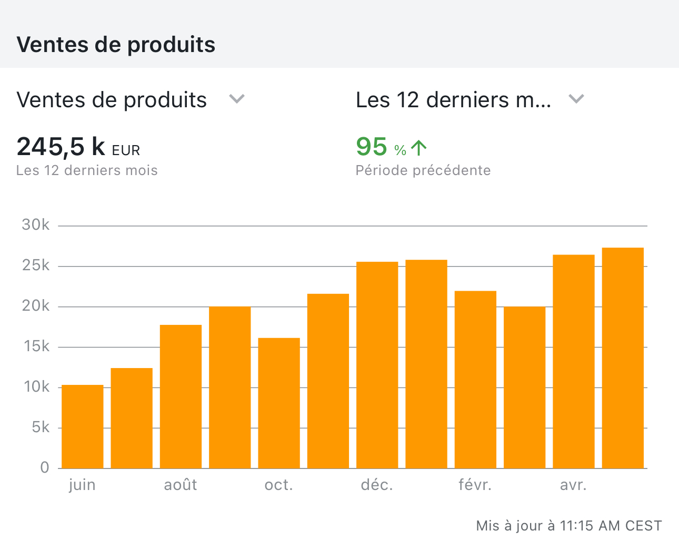The image size is (679, 541).
Task: Click the green upward trend arrow
Action: coord(418,148)
